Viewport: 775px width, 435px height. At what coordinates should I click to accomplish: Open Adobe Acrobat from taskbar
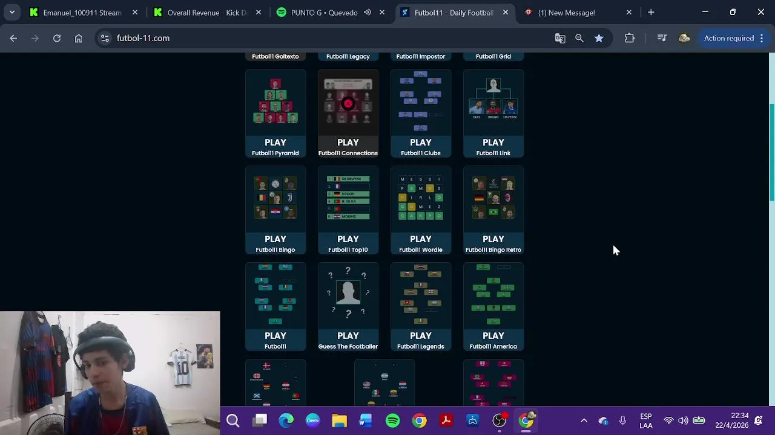coord(446,420)
